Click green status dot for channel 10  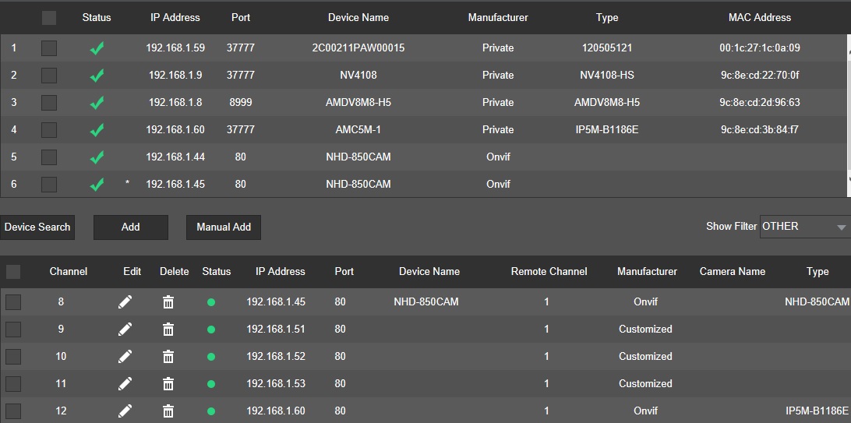211,357
